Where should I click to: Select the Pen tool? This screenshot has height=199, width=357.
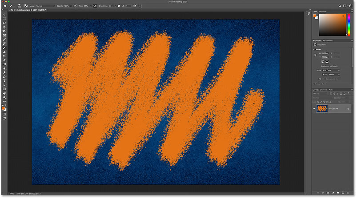click(x=4, y=77)
